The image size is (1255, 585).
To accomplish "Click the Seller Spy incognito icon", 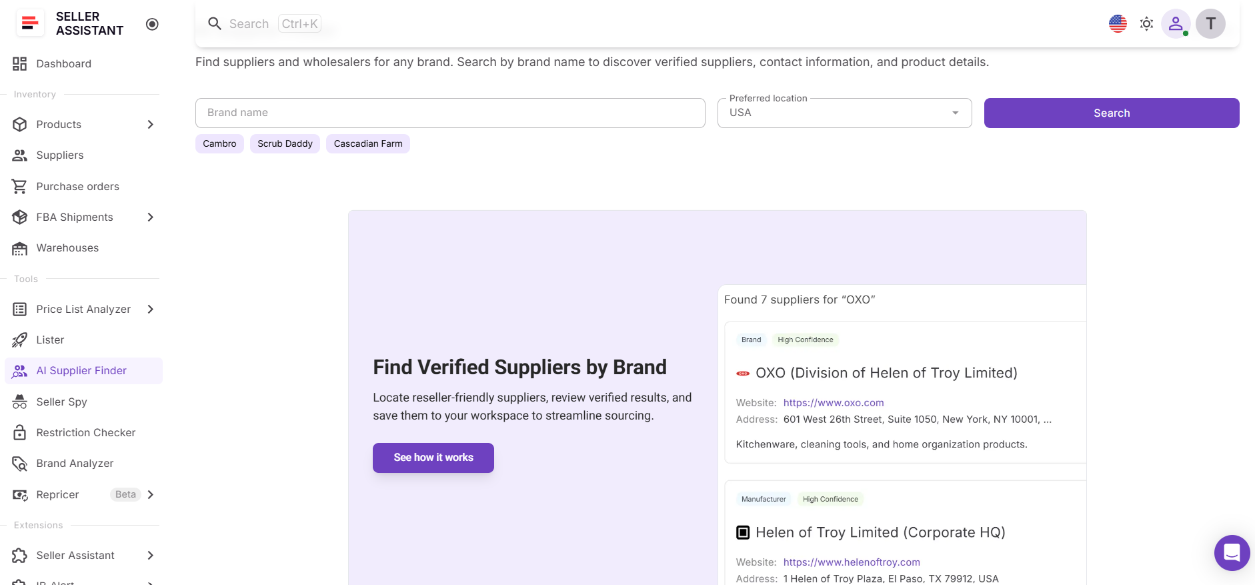I will point(20,402).
